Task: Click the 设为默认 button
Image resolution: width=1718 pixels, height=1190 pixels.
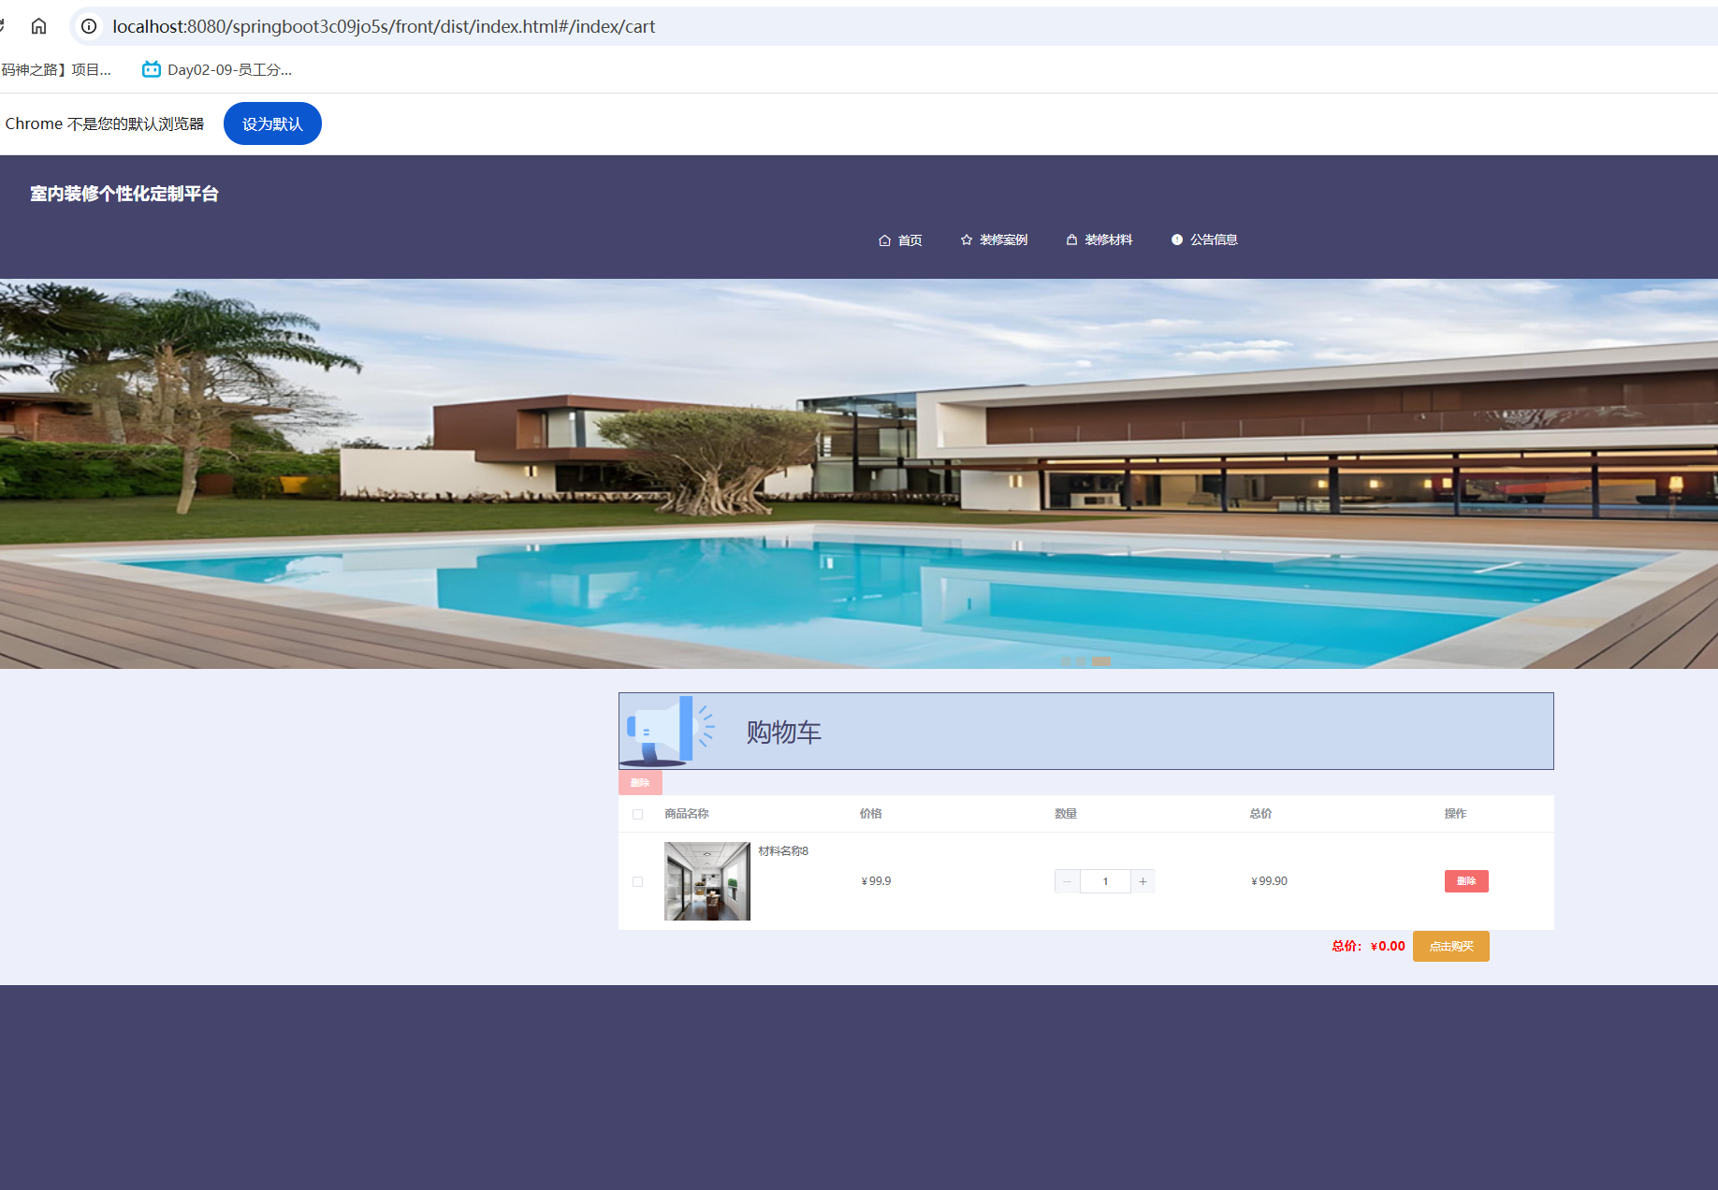Action: pos(272,123)
